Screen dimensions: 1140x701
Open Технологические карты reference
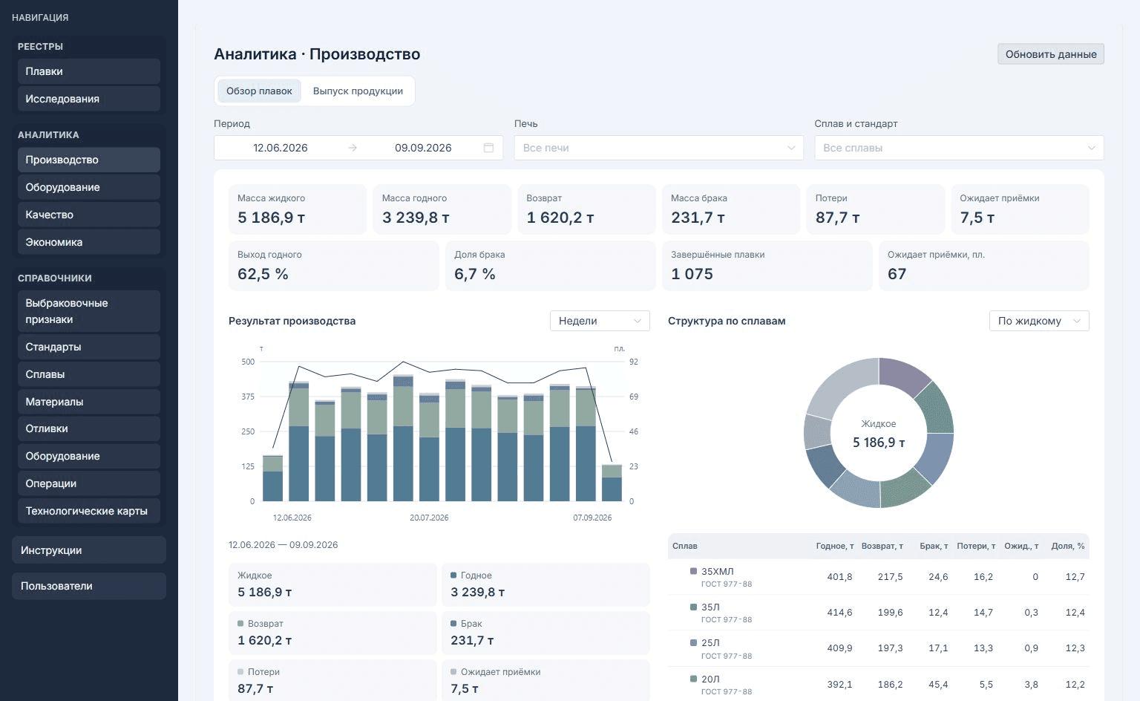[89, 511]
